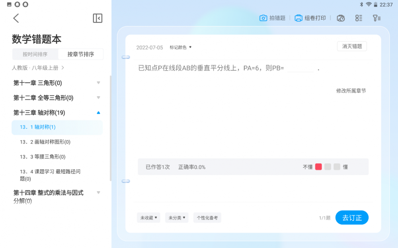The image size is (398, 248).
Task: Select the 按章节排序 tab
Action: [x=81, y=54]
